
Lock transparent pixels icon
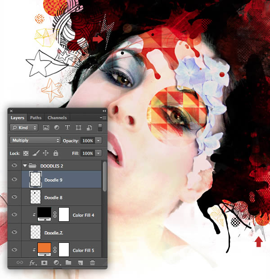pyautogui.click(x=26, y=153)
